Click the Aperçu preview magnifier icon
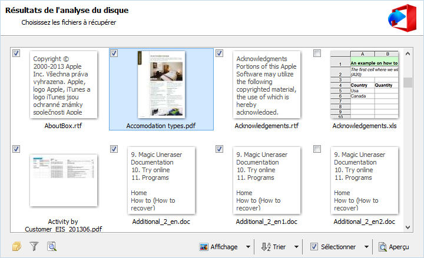 pos(383,247)
